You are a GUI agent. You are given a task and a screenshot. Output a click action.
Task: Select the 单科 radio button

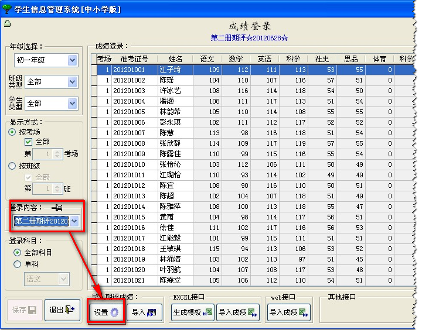tap(17, 264)
